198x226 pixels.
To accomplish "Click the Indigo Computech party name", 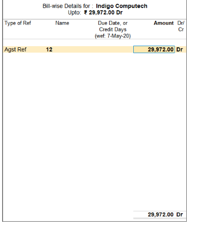I will [121, 6].
